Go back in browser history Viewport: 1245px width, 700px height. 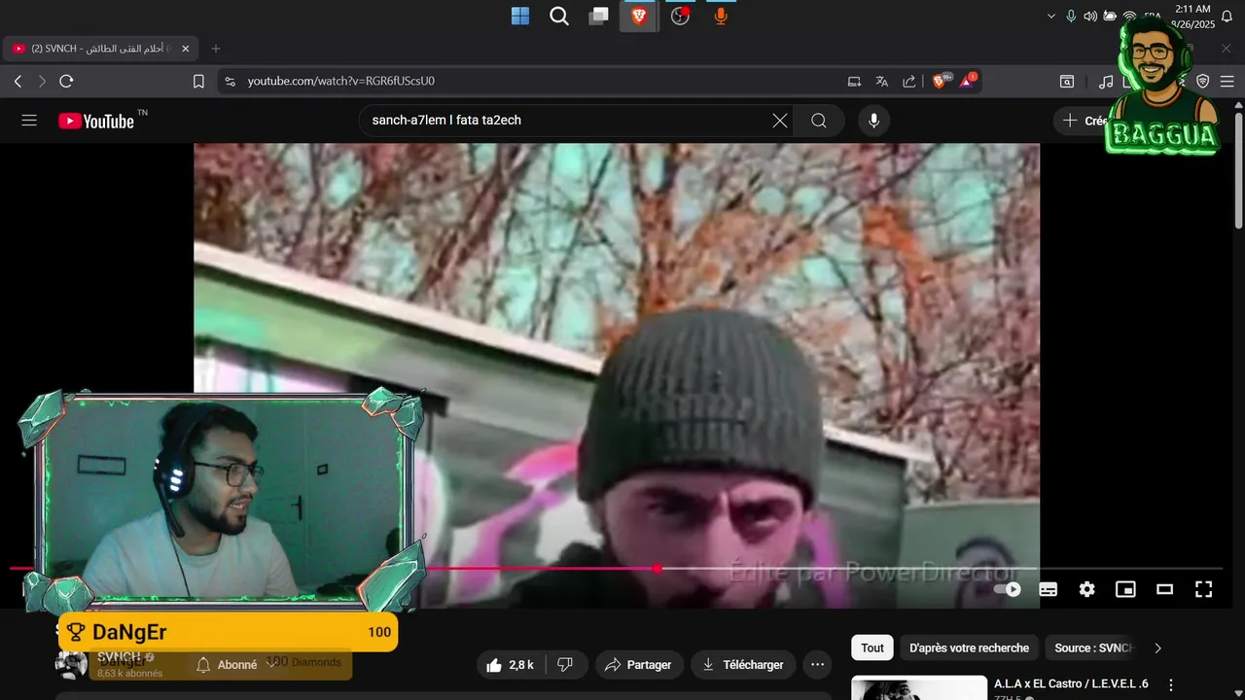pyautogui.click(x=18, y=82)
